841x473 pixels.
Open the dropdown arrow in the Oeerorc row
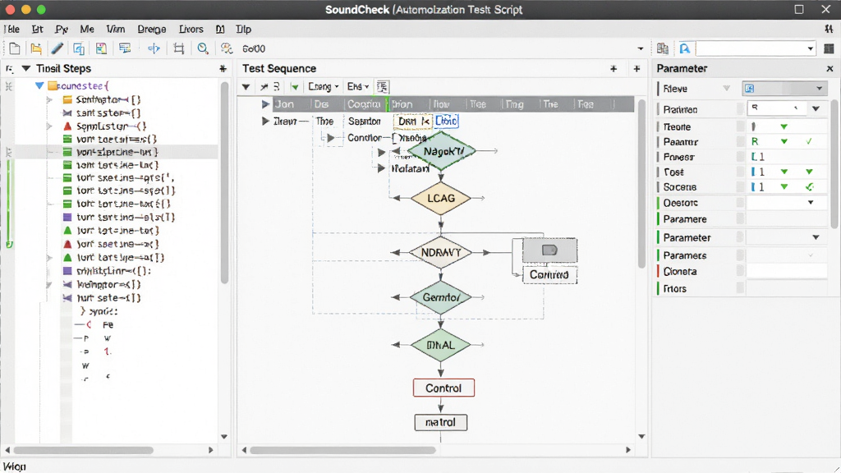[811, 203]
